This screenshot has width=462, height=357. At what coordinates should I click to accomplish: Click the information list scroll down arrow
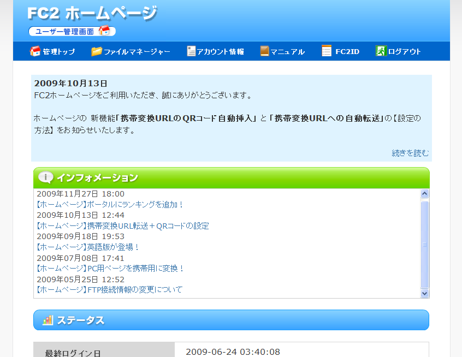click(x=424, y=293)
